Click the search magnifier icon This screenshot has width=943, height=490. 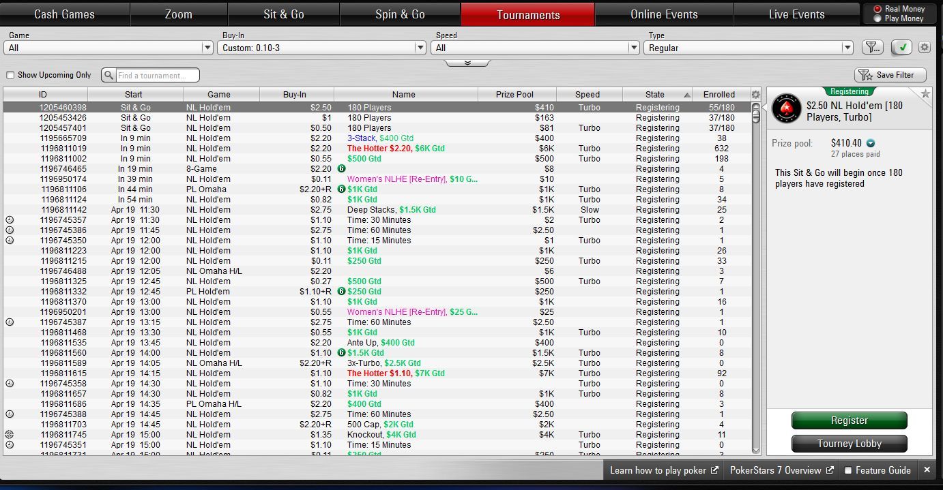pos(109,75)
